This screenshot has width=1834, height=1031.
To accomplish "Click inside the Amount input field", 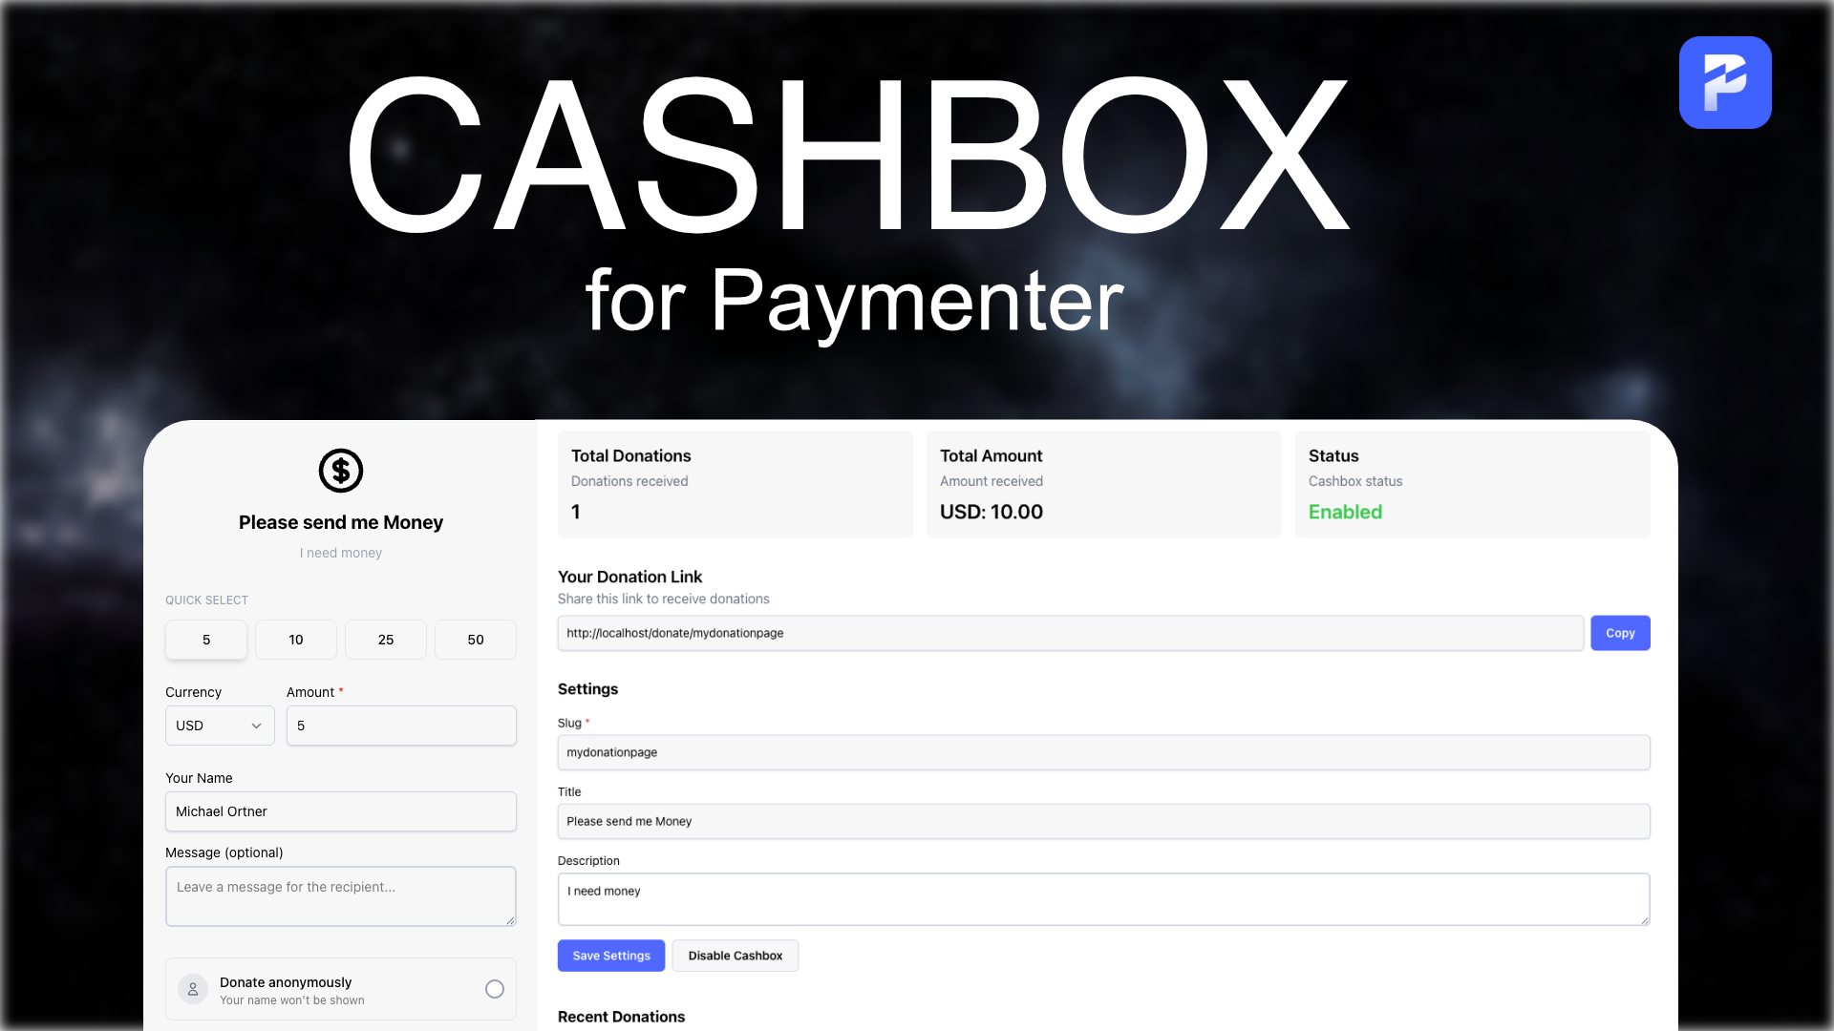I will click(x=401, y=726).
